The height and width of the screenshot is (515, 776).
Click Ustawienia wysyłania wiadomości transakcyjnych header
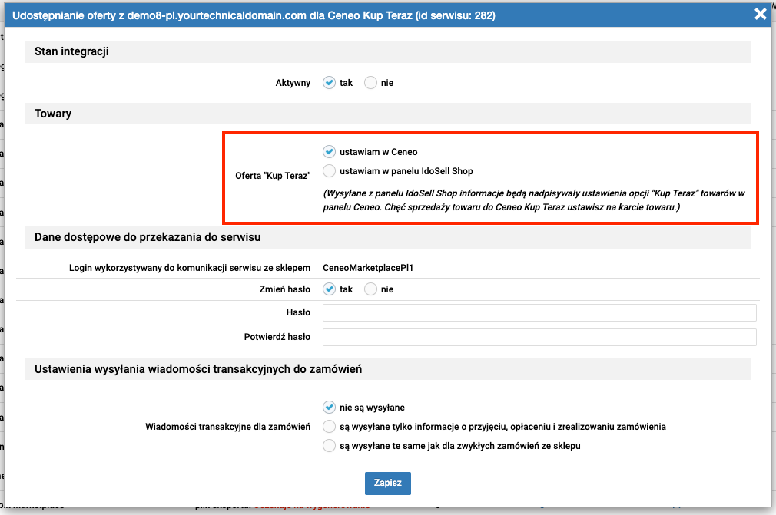pyautogui.click(x=388, y=369)
